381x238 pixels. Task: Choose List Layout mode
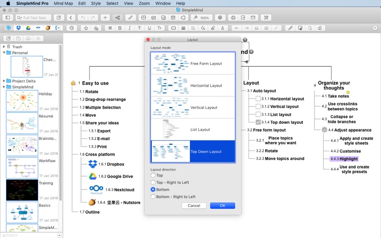tap(193, 129)
